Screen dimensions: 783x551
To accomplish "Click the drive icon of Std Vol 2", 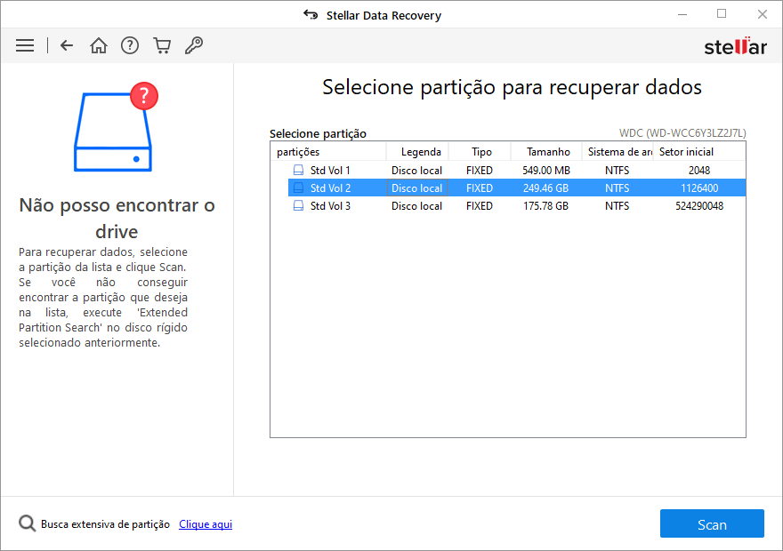I will (298, 188).
